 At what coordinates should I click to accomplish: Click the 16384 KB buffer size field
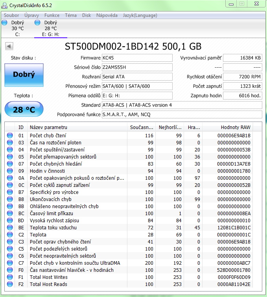[x=243, y=58]
